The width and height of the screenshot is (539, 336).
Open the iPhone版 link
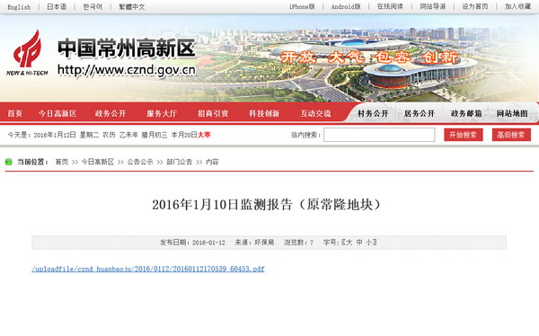click(302, 7)
